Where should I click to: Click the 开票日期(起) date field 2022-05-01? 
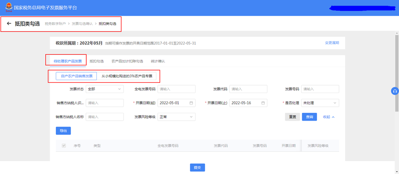click(176, 103)
